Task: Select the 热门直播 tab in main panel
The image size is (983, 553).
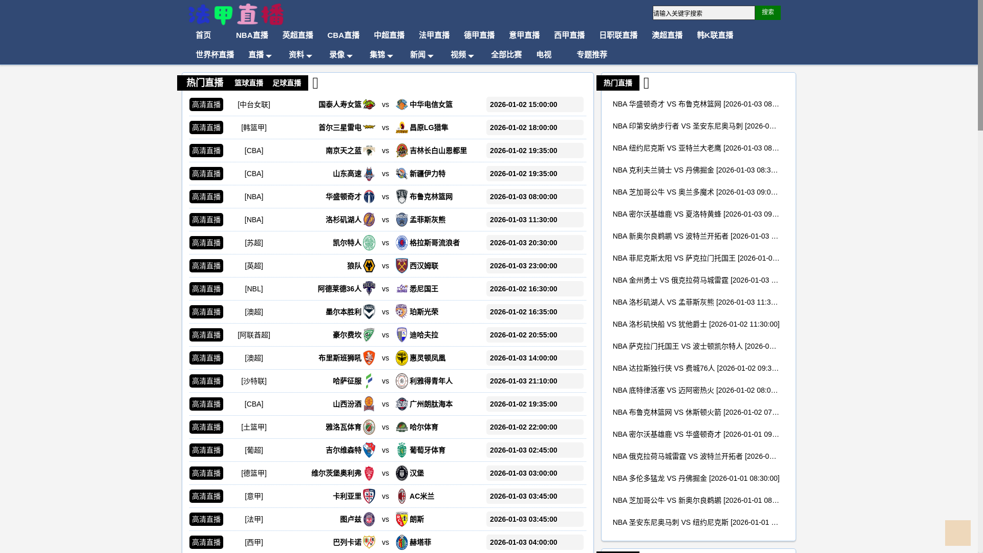Action: pyautogui.click(x=205, y=82)
